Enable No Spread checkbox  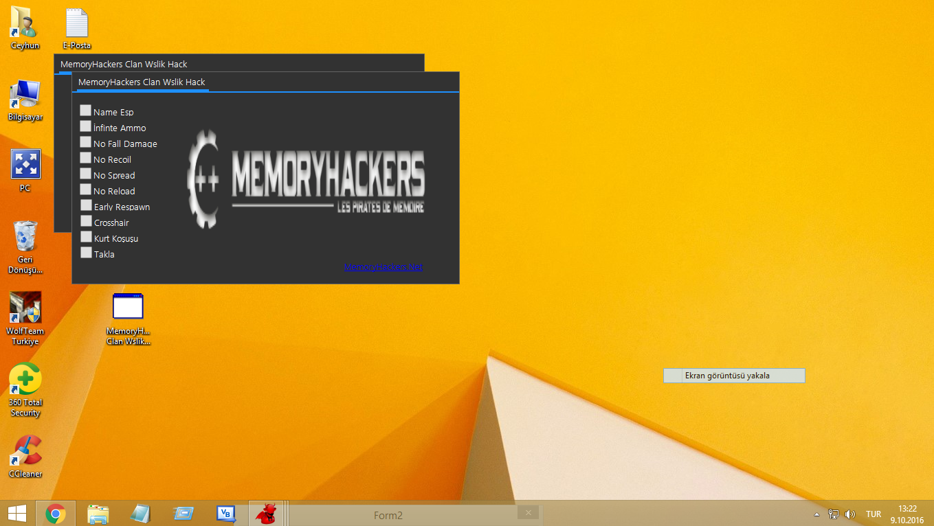coord(85,174)
